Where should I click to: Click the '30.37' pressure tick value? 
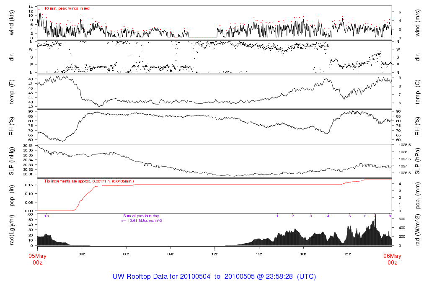[x=28, y=146]
